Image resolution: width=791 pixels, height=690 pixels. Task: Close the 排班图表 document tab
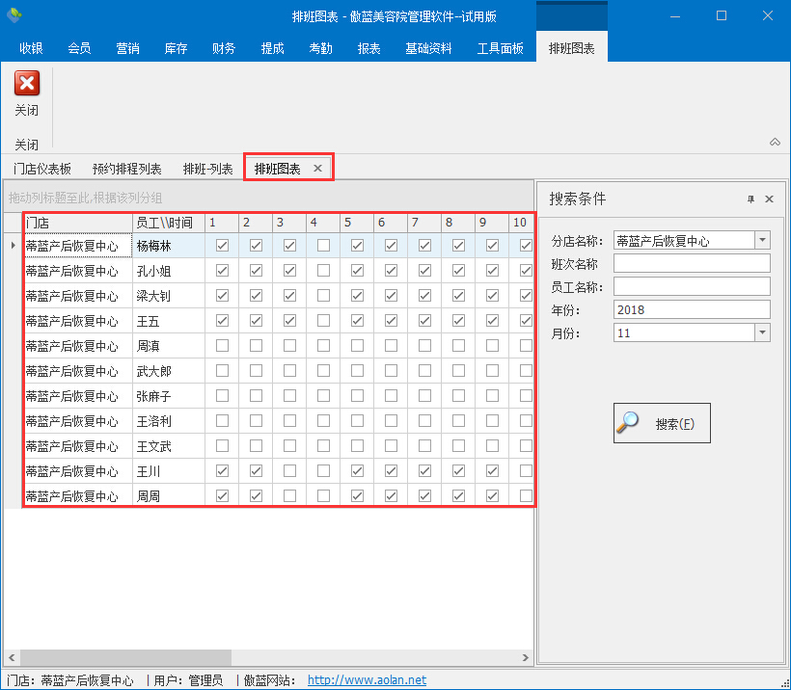pyautogui.click(x=317, y=169)
